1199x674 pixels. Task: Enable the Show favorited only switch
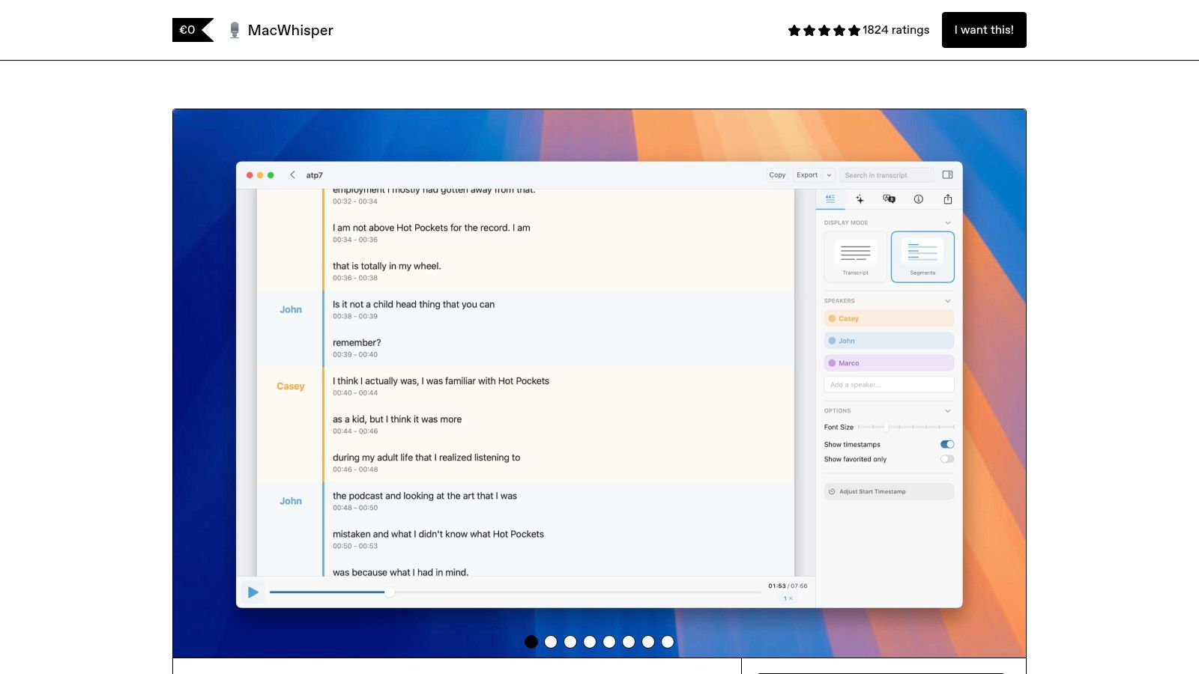coord(947,459)
